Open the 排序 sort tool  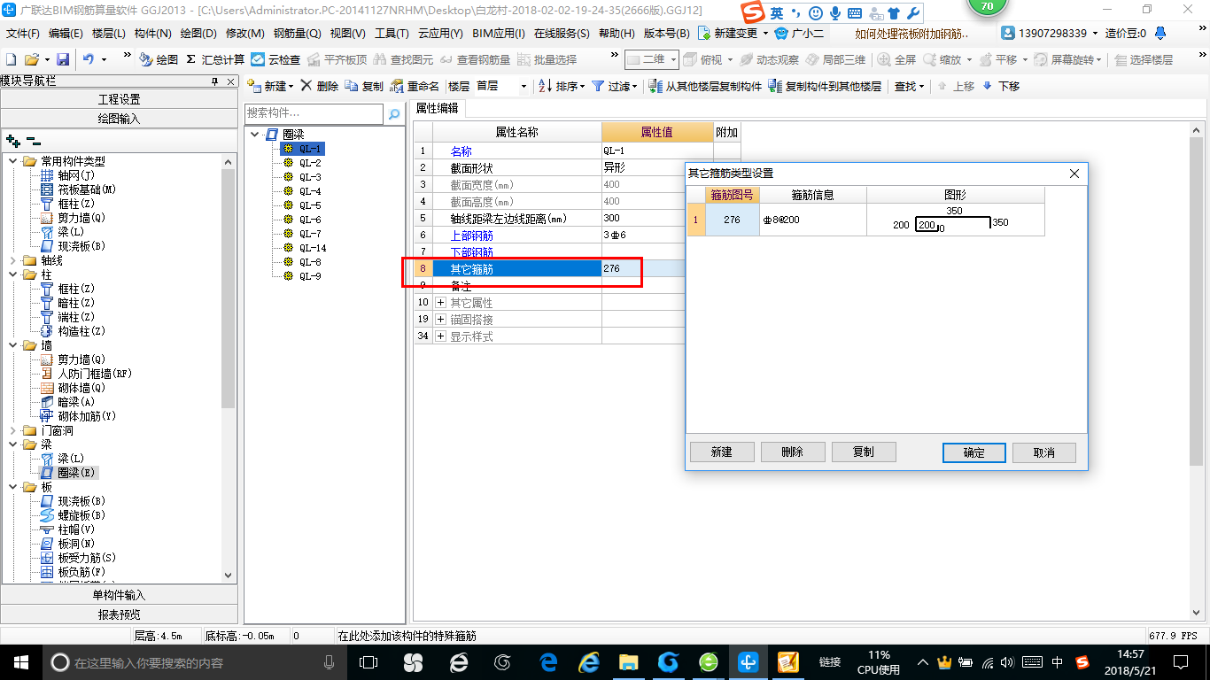562,86
